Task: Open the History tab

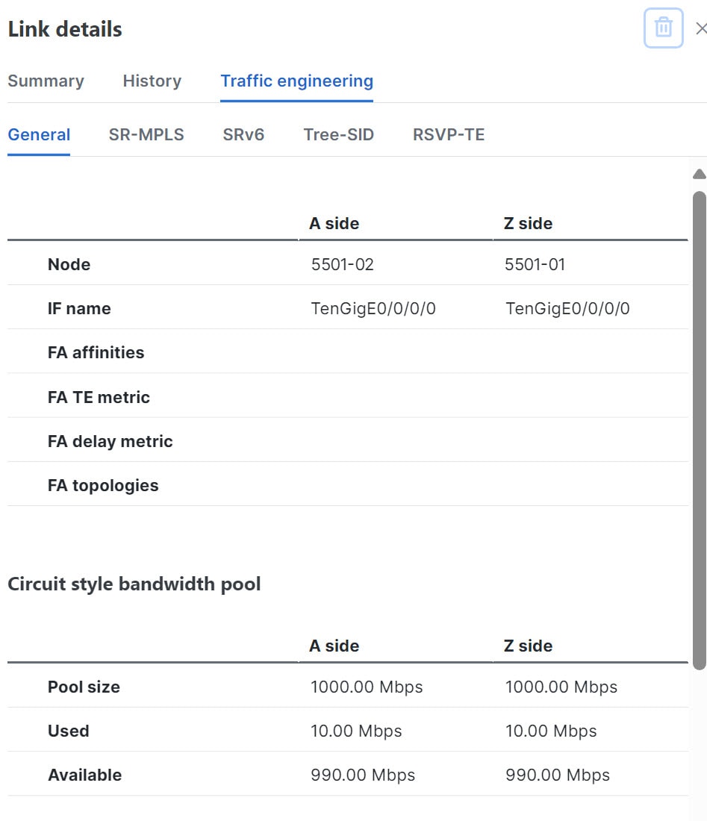Action: point(151,81)
